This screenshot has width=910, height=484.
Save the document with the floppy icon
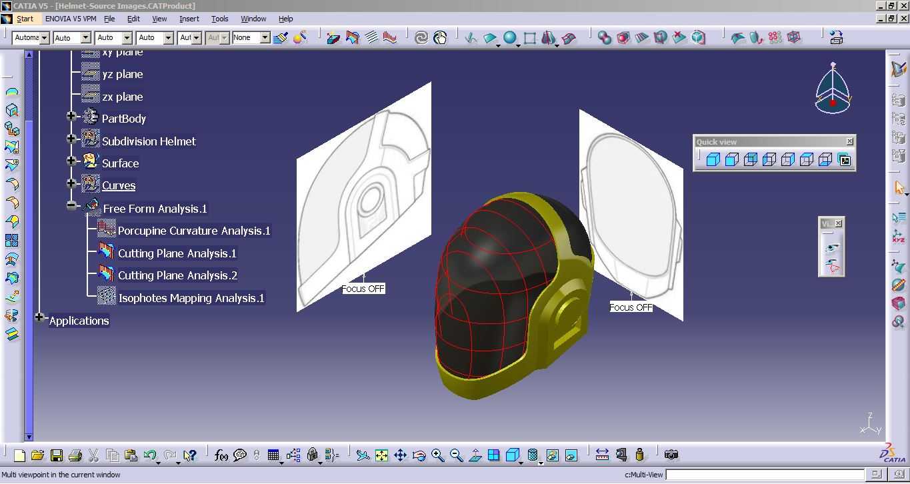(x=57, y=455)
